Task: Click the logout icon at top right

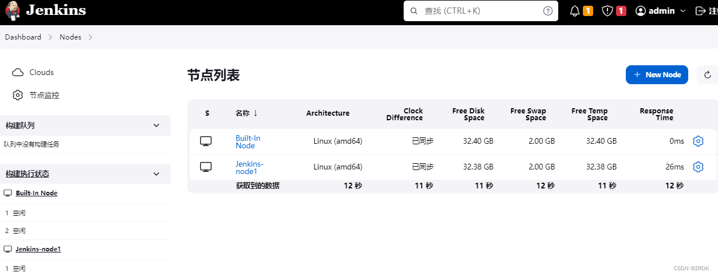Action: [x=700, y=11]
